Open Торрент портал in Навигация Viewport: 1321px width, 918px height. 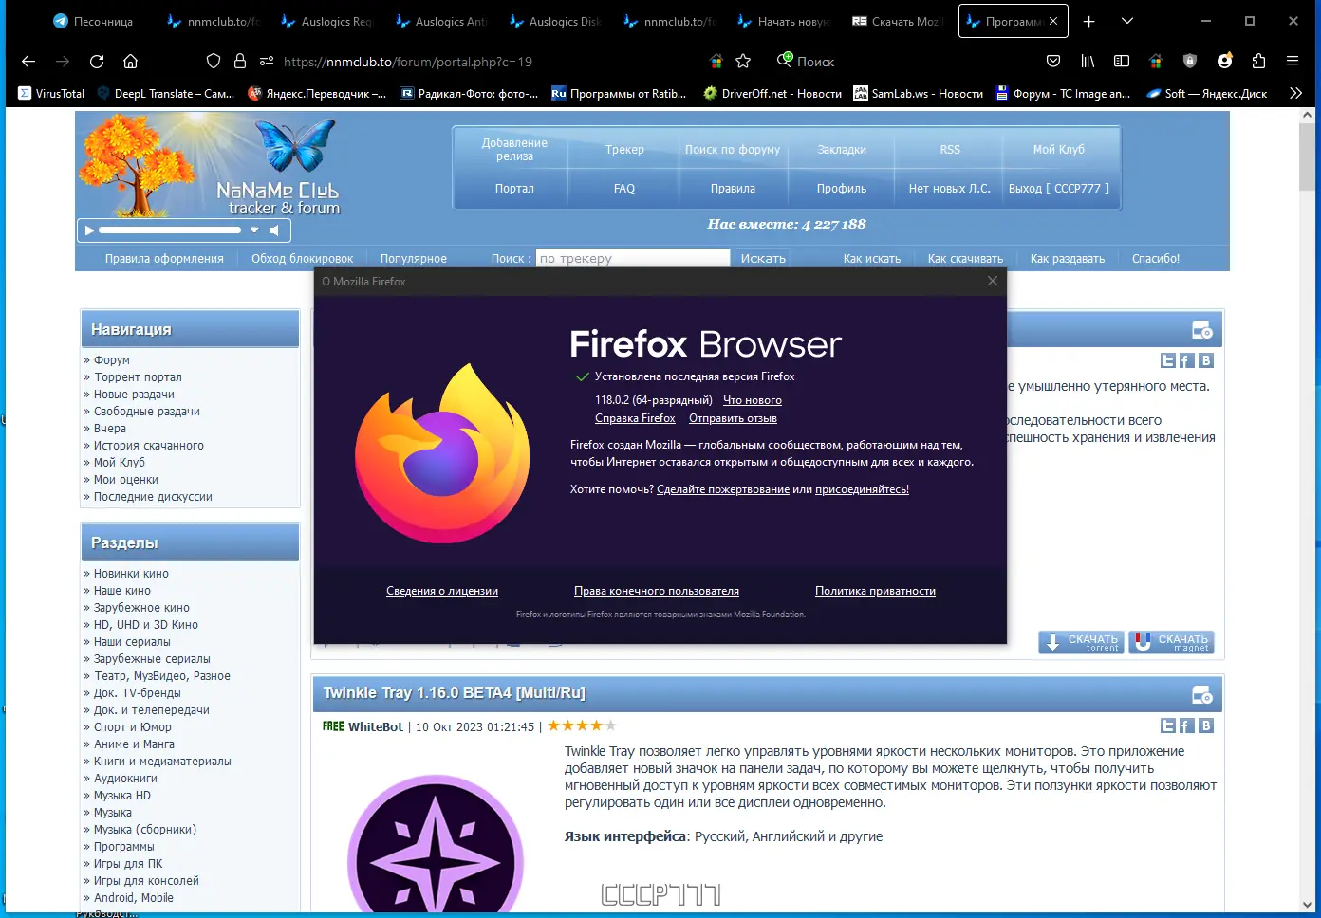(x=138, y=377)
